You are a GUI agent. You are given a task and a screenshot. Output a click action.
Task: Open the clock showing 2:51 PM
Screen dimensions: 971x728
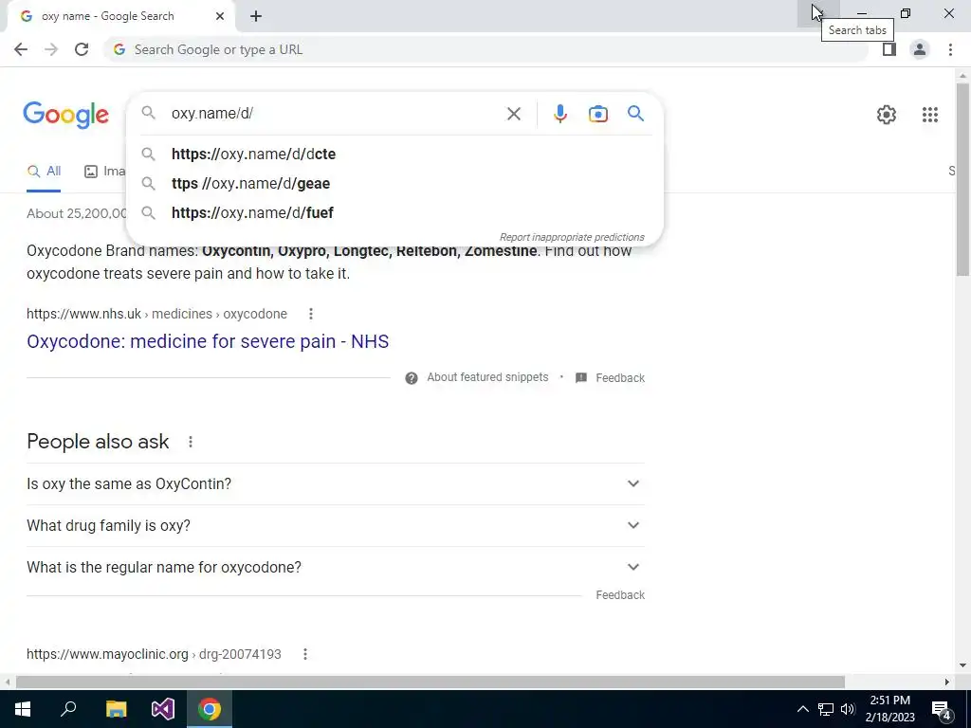coord(889,709)
